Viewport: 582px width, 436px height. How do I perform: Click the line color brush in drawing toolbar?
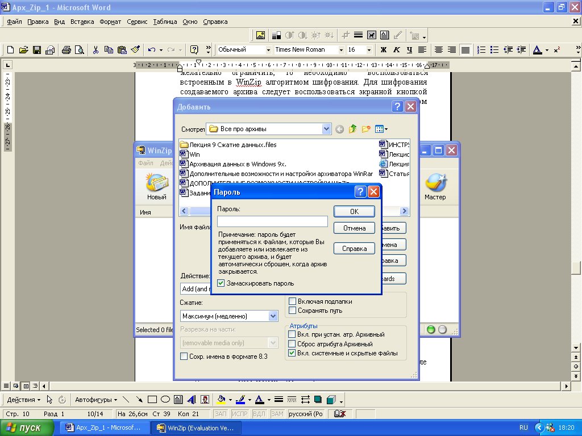(240, 399)
